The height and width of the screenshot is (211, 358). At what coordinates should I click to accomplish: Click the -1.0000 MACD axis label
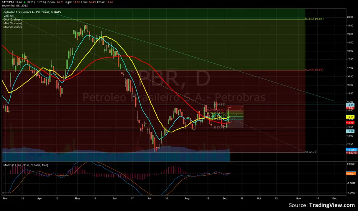point(351,193)
